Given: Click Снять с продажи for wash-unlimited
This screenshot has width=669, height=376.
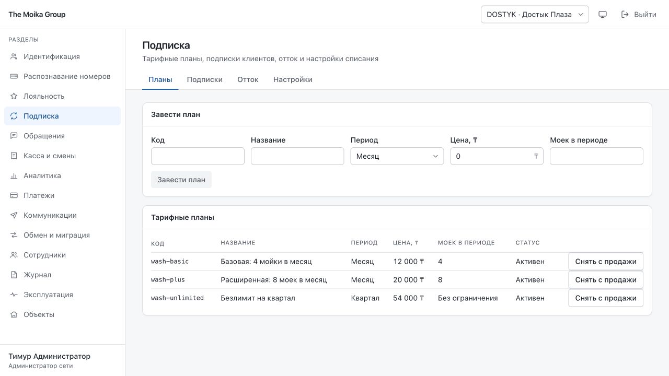Looking at the screenshot, I should (606, 298).
